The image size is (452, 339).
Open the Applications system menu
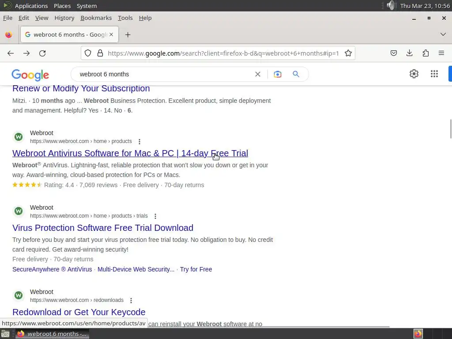31,6
